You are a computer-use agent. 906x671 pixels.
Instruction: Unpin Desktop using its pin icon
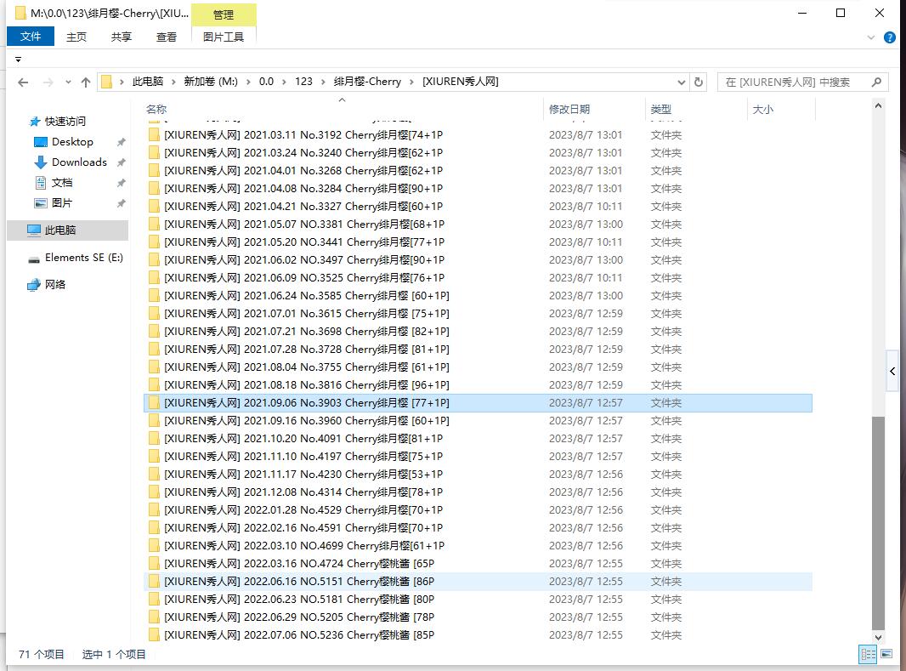121,142
